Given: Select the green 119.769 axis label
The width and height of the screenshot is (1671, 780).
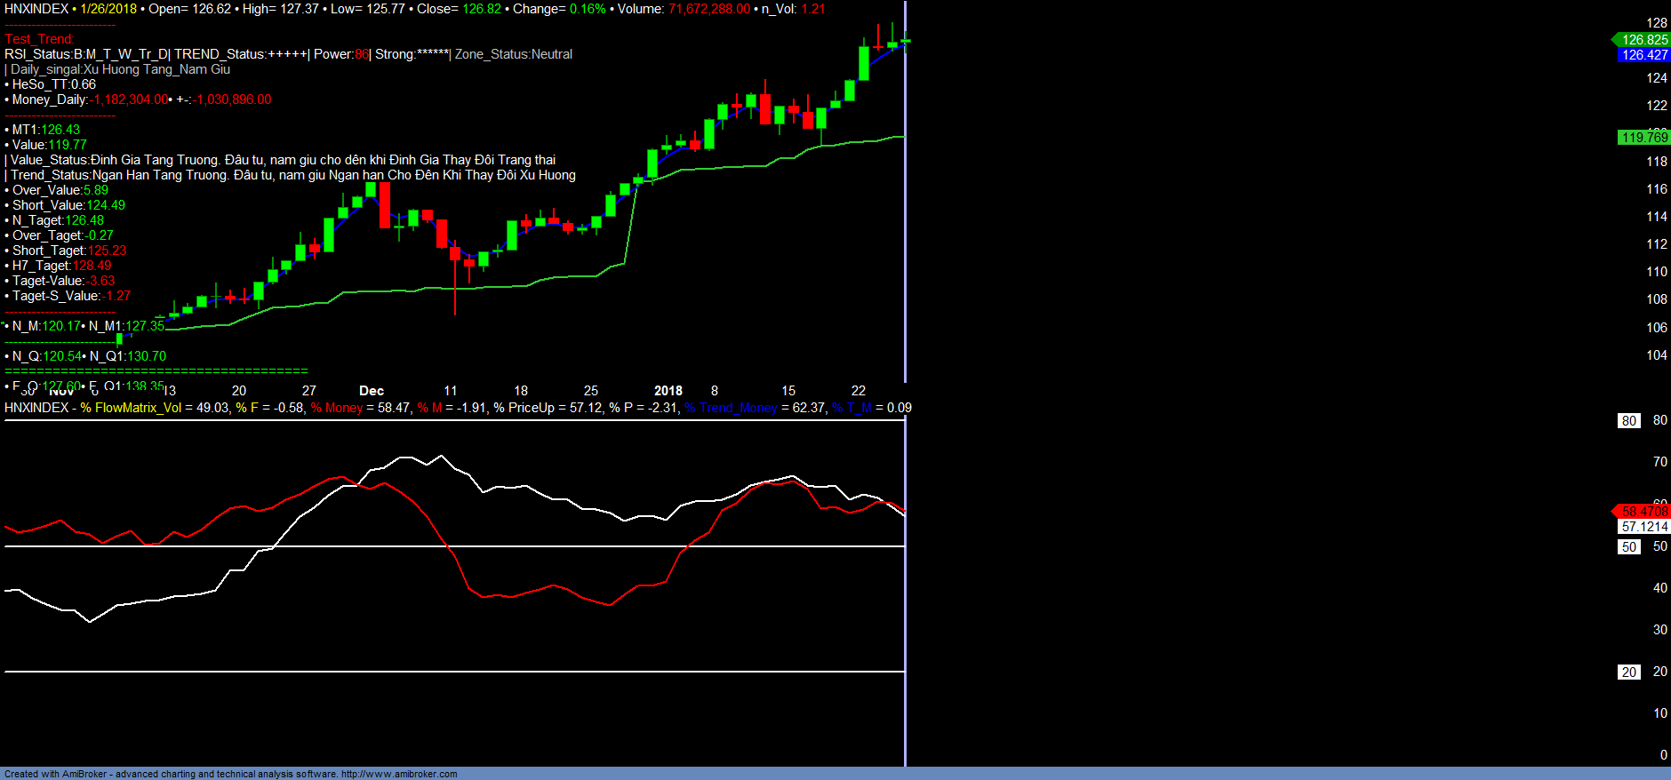Looking at the screenshot, I should (1643, 137).
